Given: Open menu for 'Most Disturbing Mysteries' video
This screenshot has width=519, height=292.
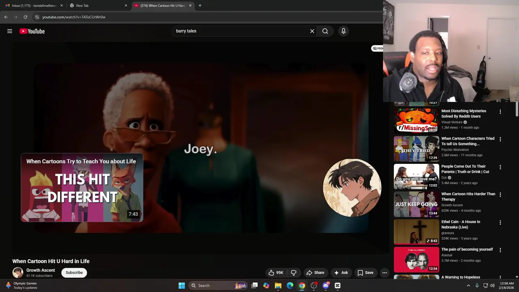Looking at the screenshot, I should 500,112.
